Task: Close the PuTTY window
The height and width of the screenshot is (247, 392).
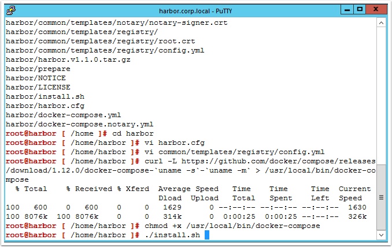Action: tap(376, 10)
